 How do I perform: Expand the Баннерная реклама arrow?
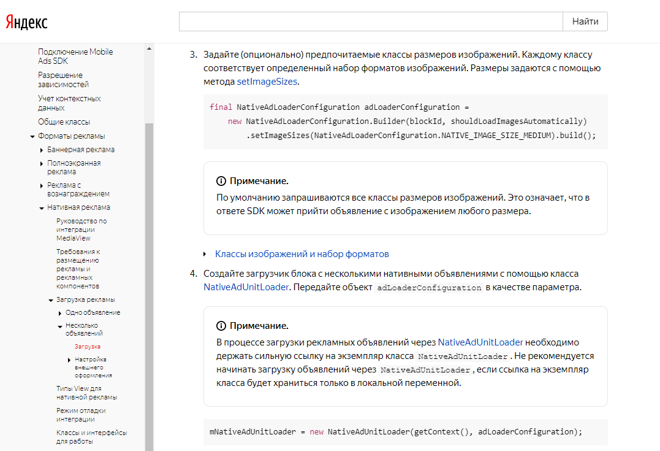click(42, 150)
